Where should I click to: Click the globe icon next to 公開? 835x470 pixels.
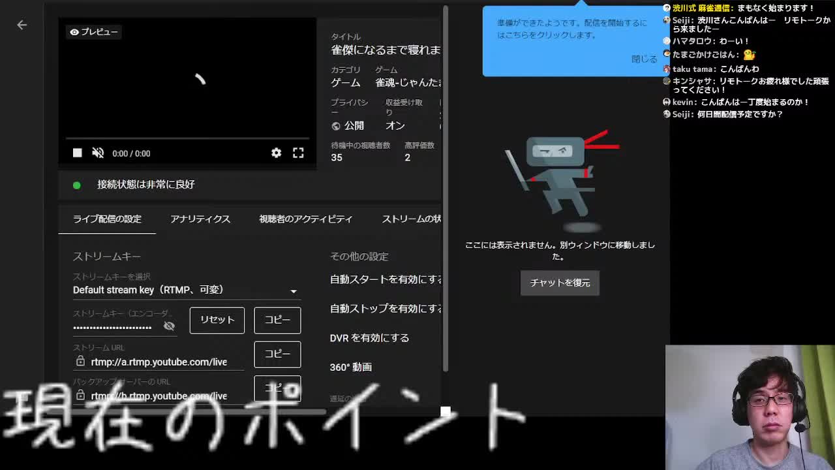tap(336, 126)
